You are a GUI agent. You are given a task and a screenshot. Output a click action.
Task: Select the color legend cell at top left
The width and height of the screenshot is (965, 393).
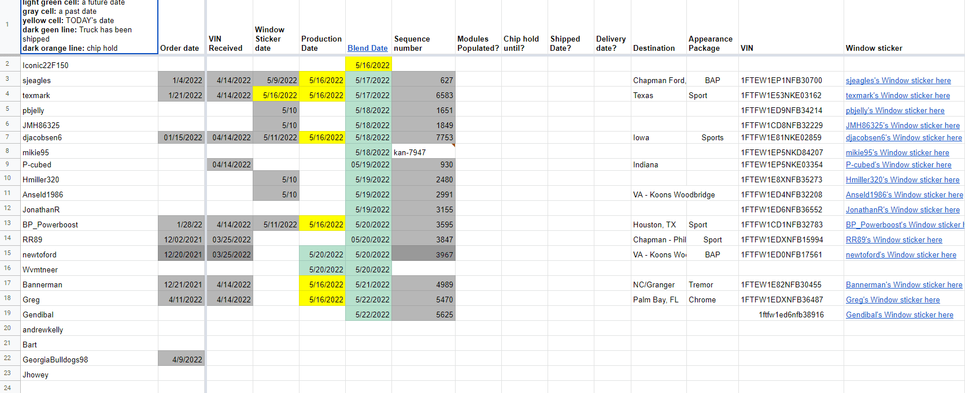coord(89,26)
